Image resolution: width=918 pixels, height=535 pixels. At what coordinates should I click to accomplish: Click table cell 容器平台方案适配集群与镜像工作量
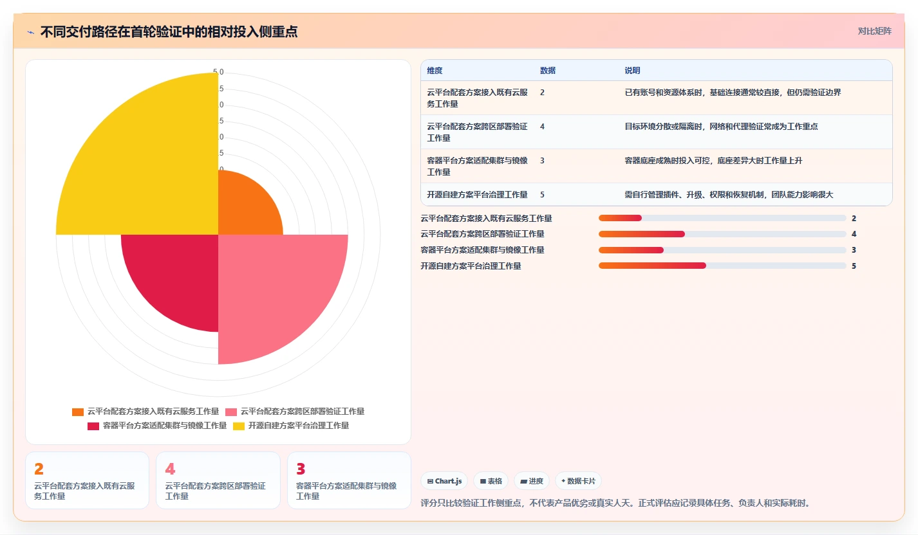pyautogui.click(x=477, y=166)
